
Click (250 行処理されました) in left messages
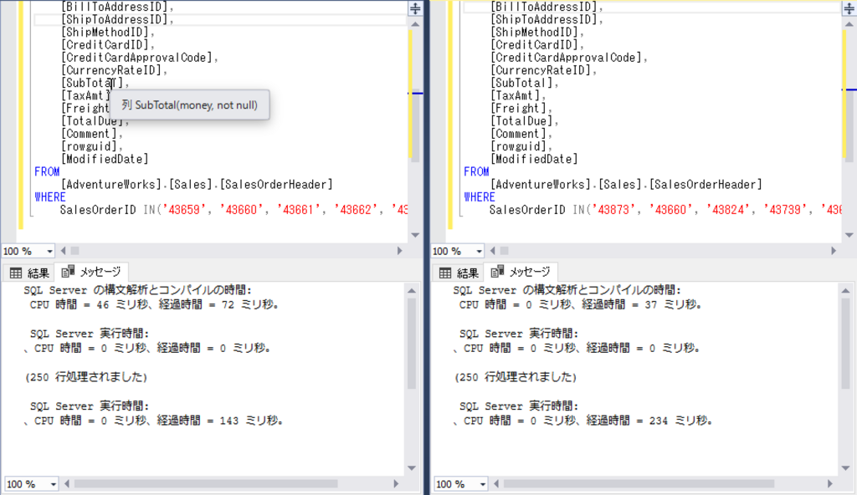[86, 377]
